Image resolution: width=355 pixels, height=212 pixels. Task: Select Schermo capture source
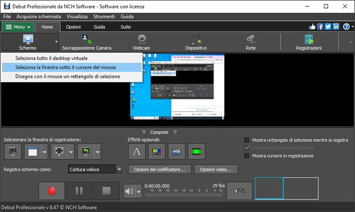click(x=27, y=42)
